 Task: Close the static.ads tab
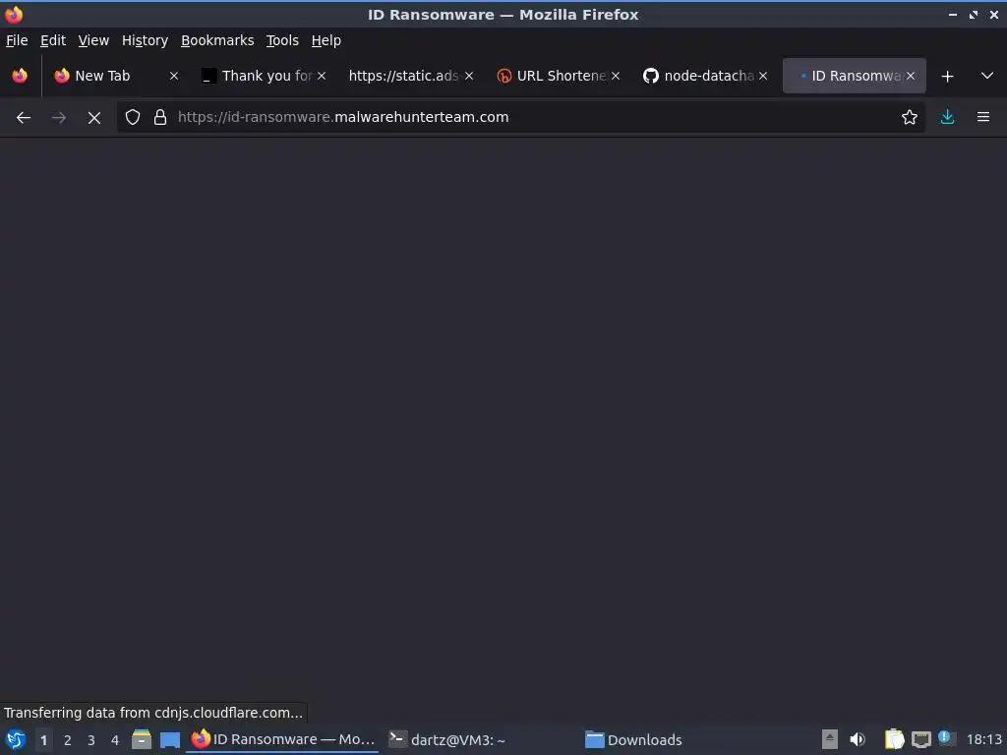(x=469, y=76)
